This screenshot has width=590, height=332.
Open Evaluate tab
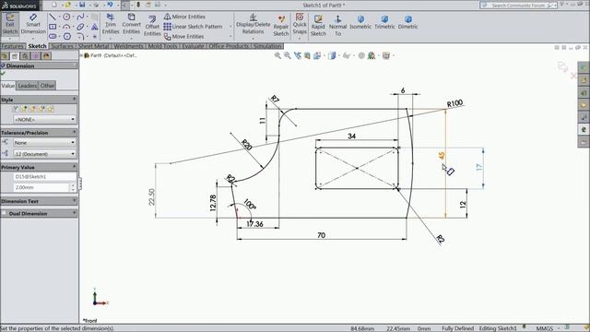pos(193,46)
